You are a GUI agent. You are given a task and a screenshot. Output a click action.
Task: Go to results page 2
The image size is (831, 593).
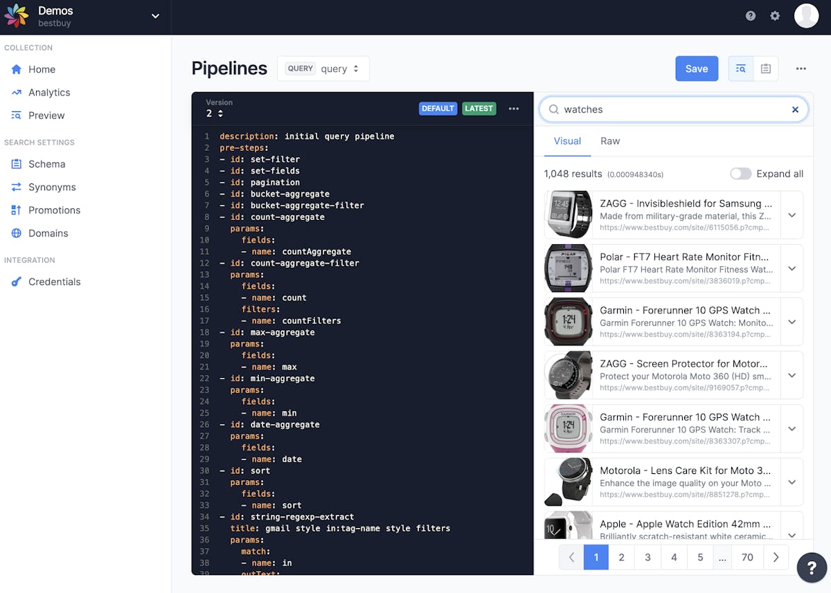point(622,557)
